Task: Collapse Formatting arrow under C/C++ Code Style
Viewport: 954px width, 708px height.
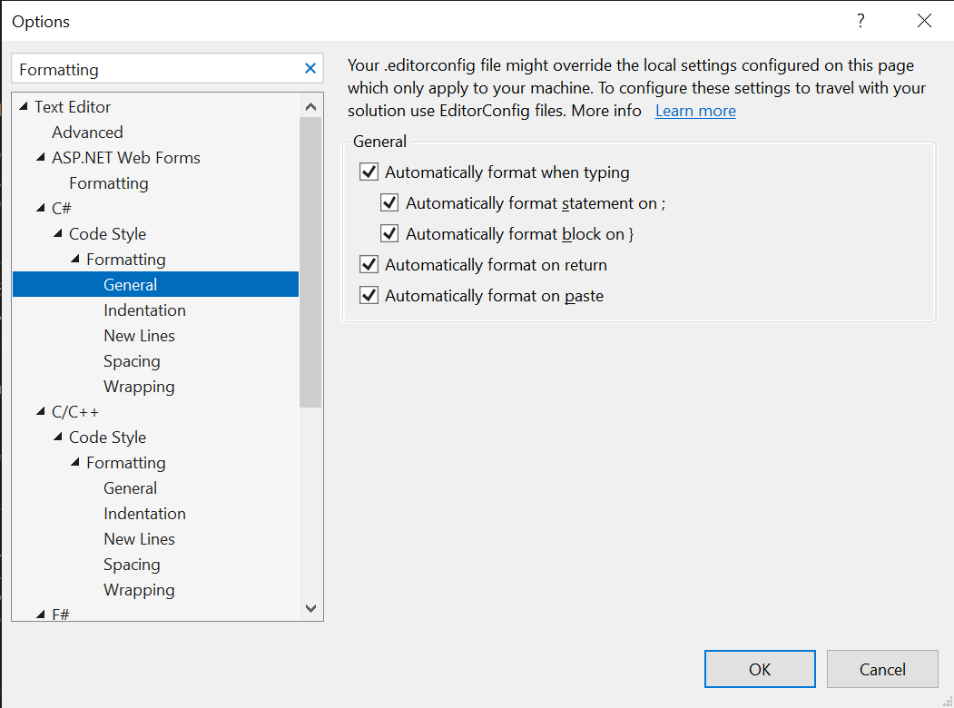Action: click(74, 462)
